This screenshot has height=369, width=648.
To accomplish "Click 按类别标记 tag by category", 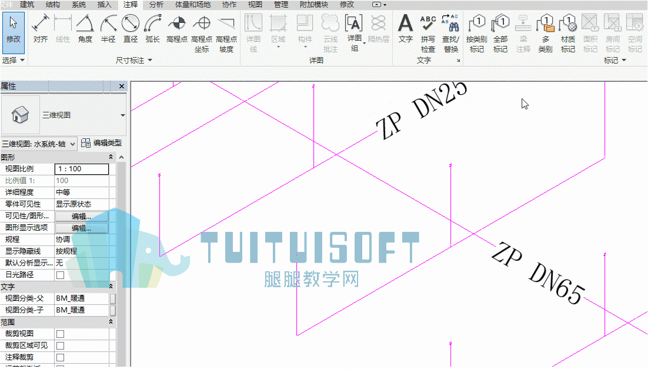I will pyautogui.click(x=476, y=33).
